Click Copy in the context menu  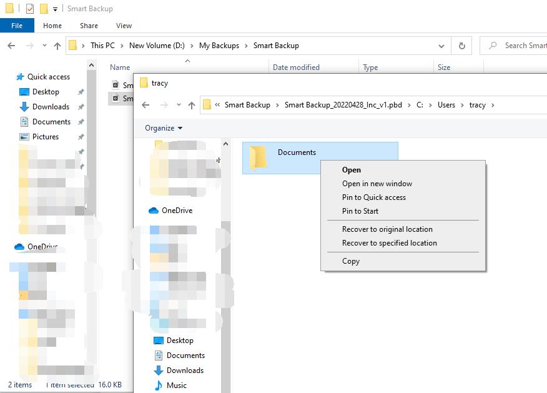(x=351, y=261)
